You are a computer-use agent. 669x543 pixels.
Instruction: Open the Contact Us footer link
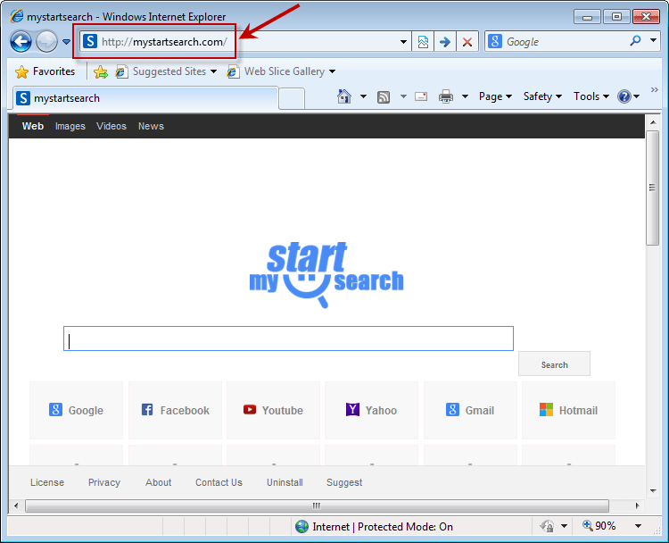tap(219, 482)
